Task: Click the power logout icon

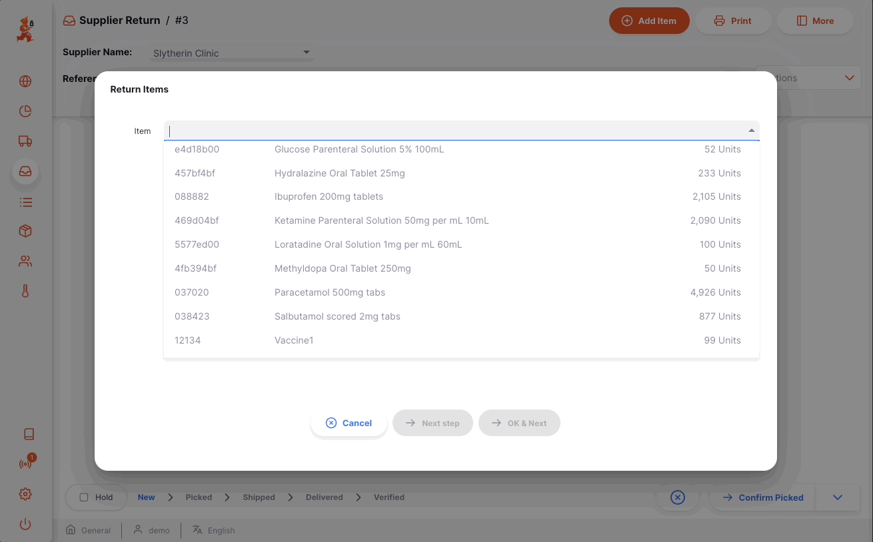Action: pos(25,524)
